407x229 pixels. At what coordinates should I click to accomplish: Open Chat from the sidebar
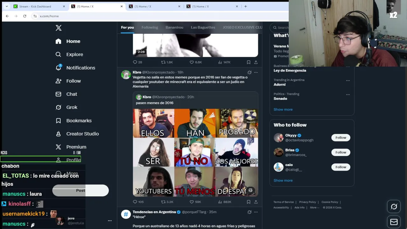tap(66, 94)
